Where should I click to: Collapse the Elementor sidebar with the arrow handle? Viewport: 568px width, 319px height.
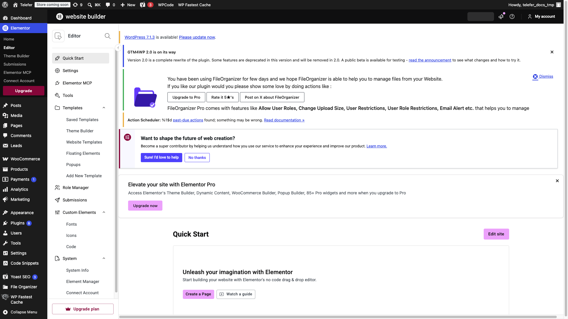click(118, 48)
